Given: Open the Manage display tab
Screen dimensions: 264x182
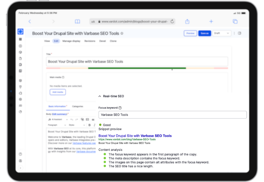Looking at the screenshot, I should point(71,41).
